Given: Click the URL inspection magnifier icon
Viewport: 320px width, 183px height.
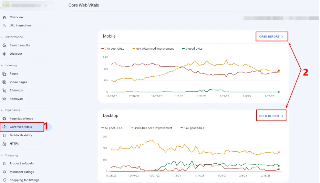Looking at the screenshot, I should click(x=4, y=25).
